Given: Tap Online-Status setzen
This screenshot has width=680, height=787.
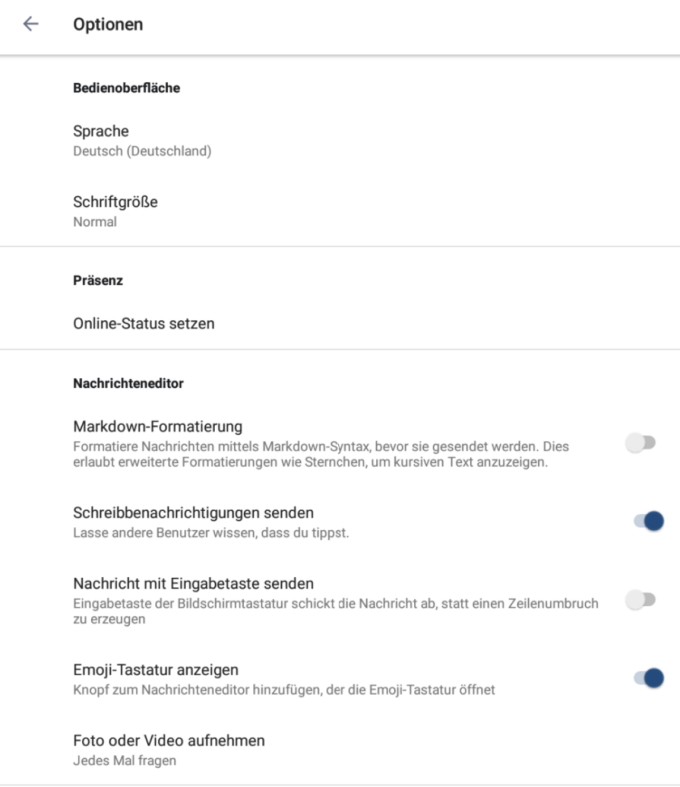Looking at the screenshot, I should tap(143, 324).
